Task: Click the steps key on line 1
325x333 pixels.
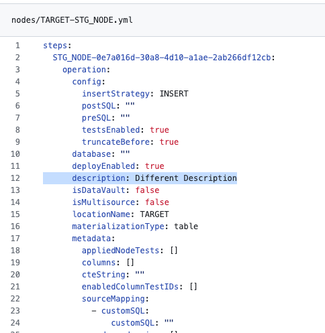Action: pos(55,46)
